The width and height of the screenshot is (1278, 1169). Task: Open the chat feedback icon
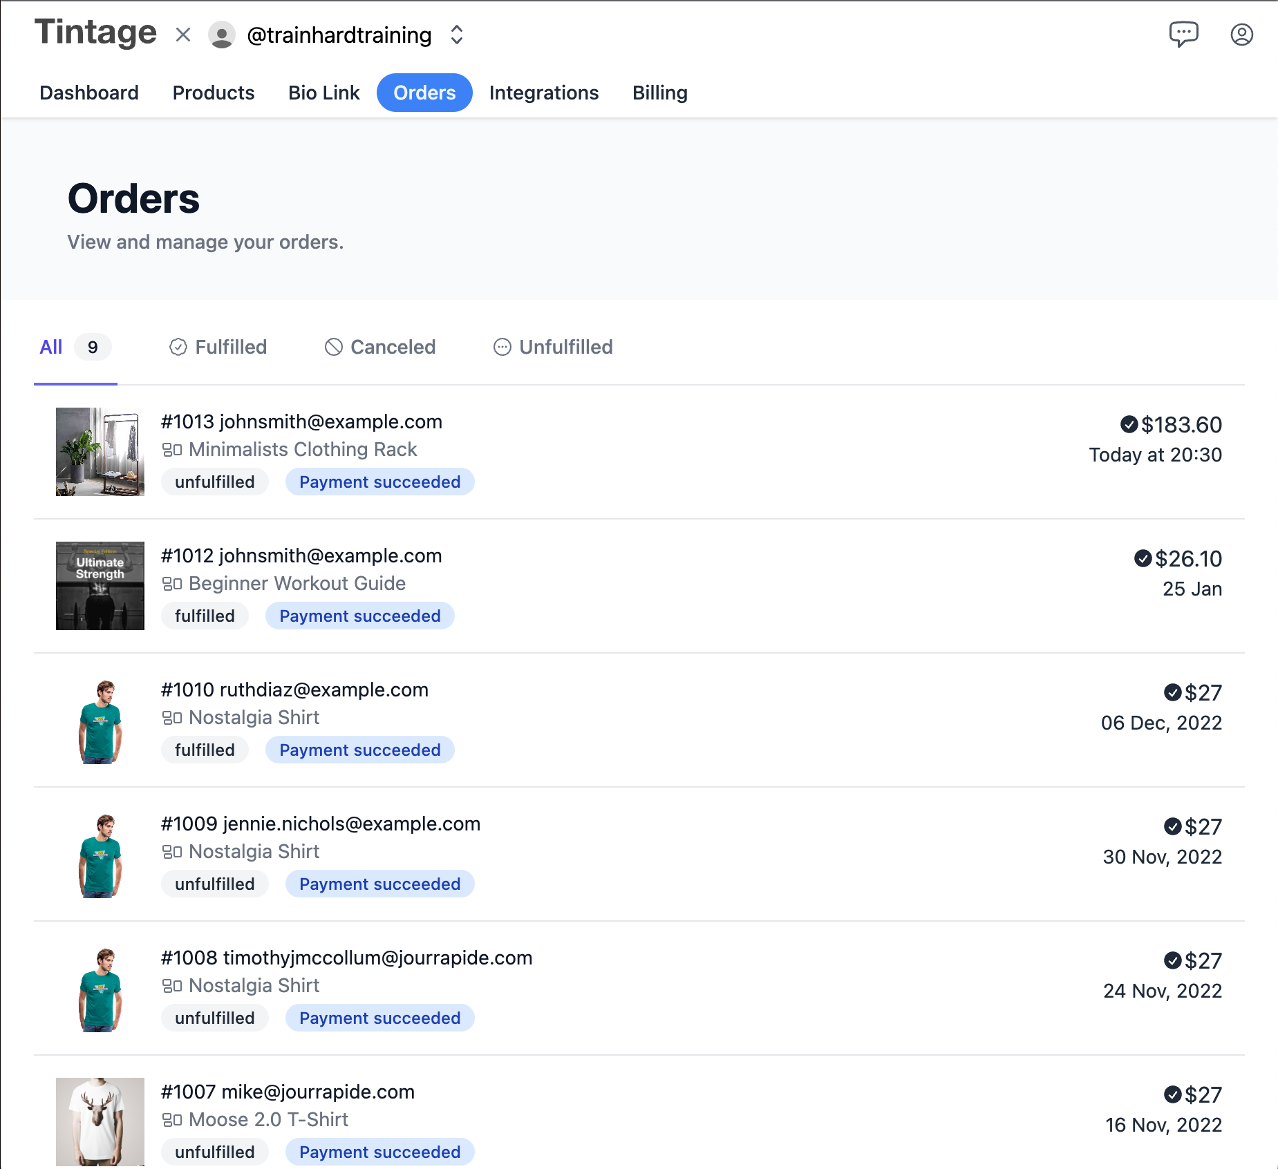[x=1183, y=34]
